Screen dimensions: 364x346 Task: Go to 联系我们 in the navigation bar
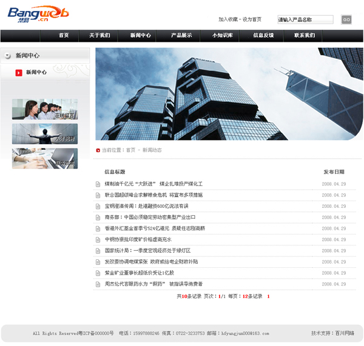(x=305, y=36)
